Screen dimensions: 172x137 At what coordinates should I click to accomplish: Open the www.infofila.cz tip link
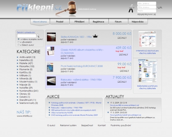coord(24,116)
